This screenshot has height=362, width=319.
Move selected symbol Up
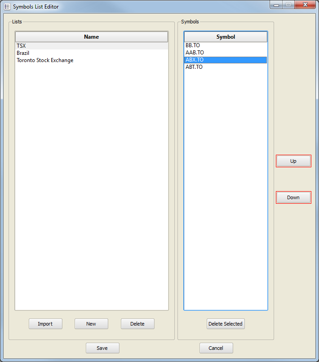[293, 161]
